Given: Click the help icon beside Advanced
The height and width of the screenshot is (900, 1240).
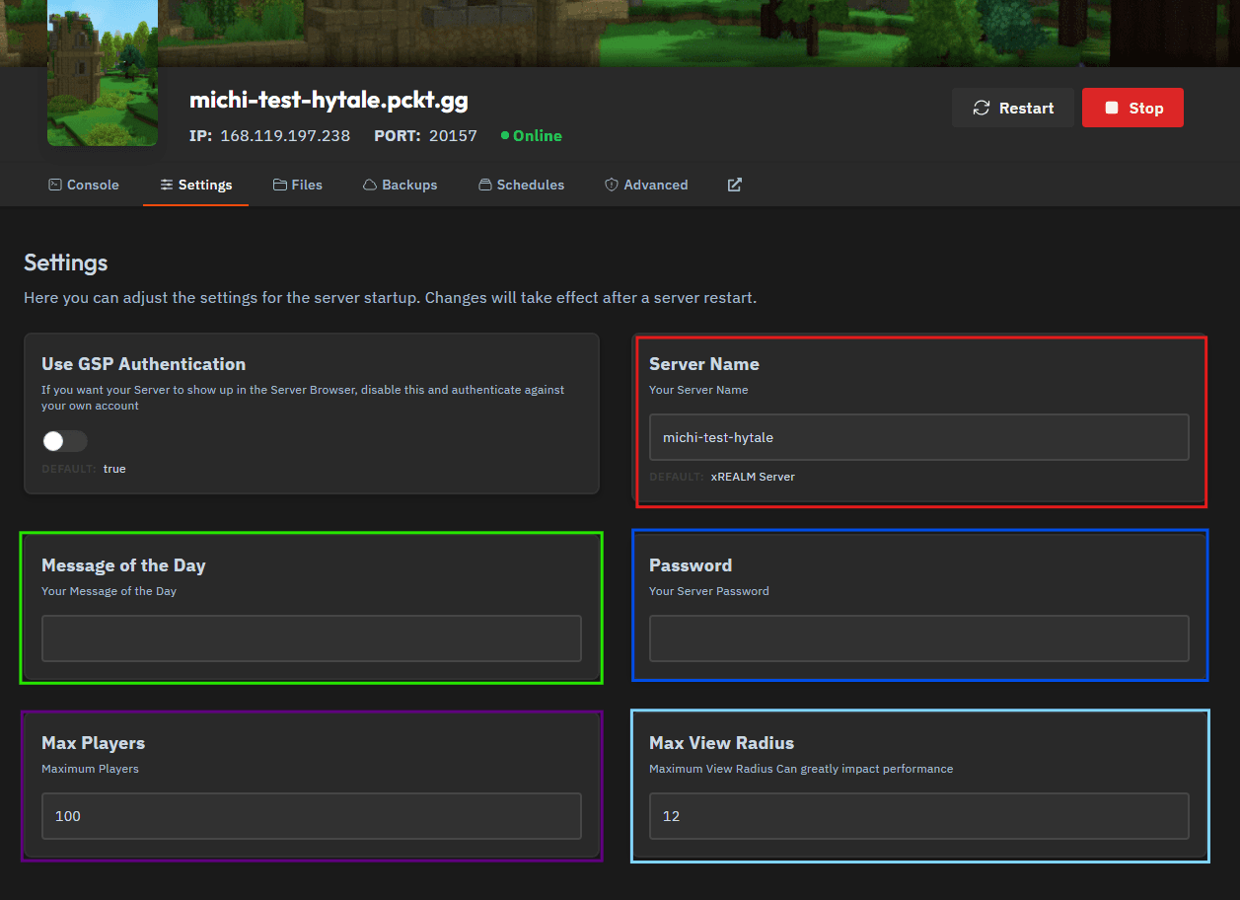Looking at the screenshot, I should tap(610, 185).
